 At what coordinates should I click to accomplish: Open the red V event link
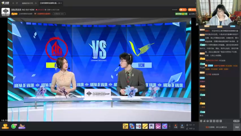coord(42,14)
